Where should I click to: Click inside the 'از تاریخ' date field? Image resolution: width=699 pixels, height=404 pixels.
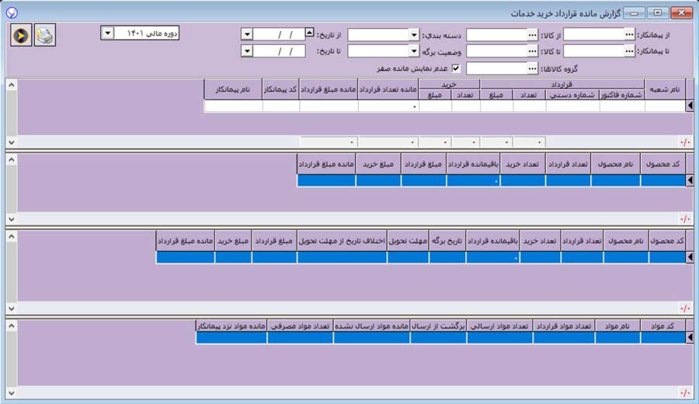pos(280,35)
